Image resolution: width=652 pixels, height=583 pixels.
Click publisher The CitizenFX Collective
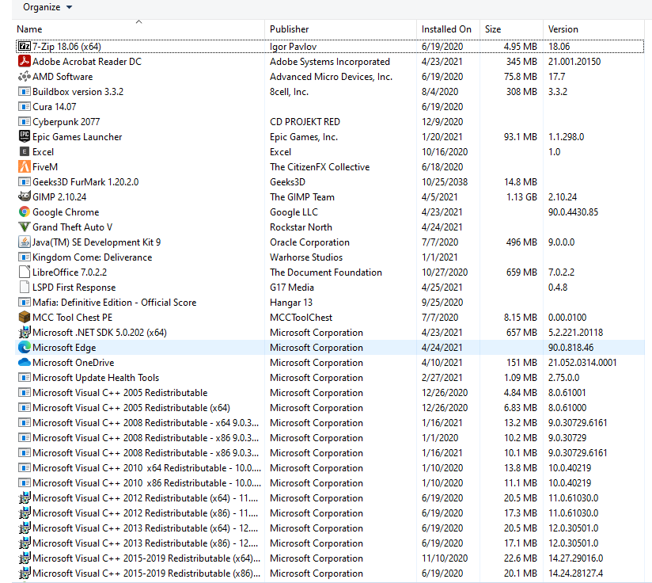[320, 167]
